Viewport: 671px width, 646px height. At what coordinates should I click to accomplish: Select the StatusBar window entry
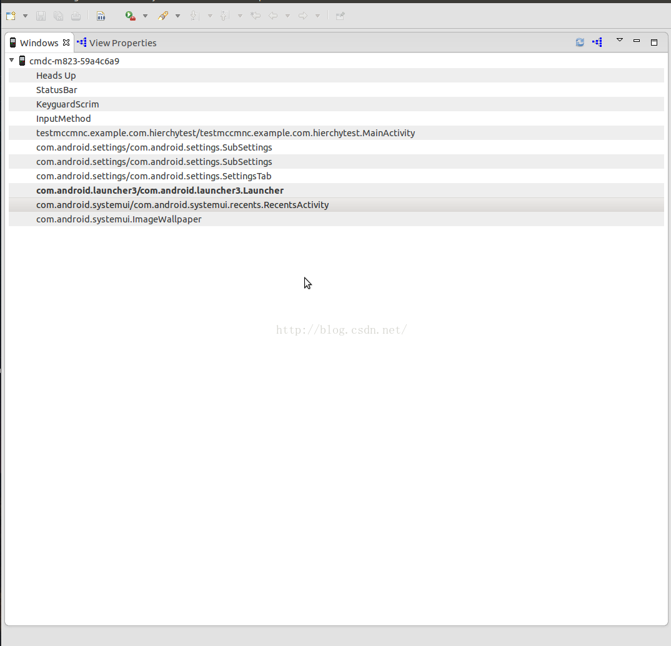[336, 90]
